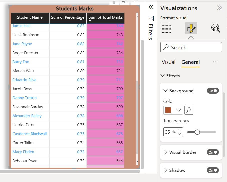The image size is (227, 182).
Task: Open the Build visual fields icon
Action: 166,28
